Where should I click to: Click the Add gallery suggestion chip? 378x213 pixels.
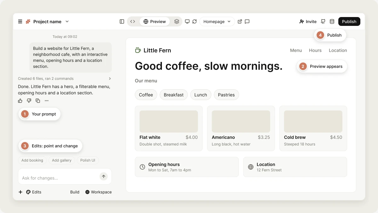pyautogui.click(x=62, y=160)
